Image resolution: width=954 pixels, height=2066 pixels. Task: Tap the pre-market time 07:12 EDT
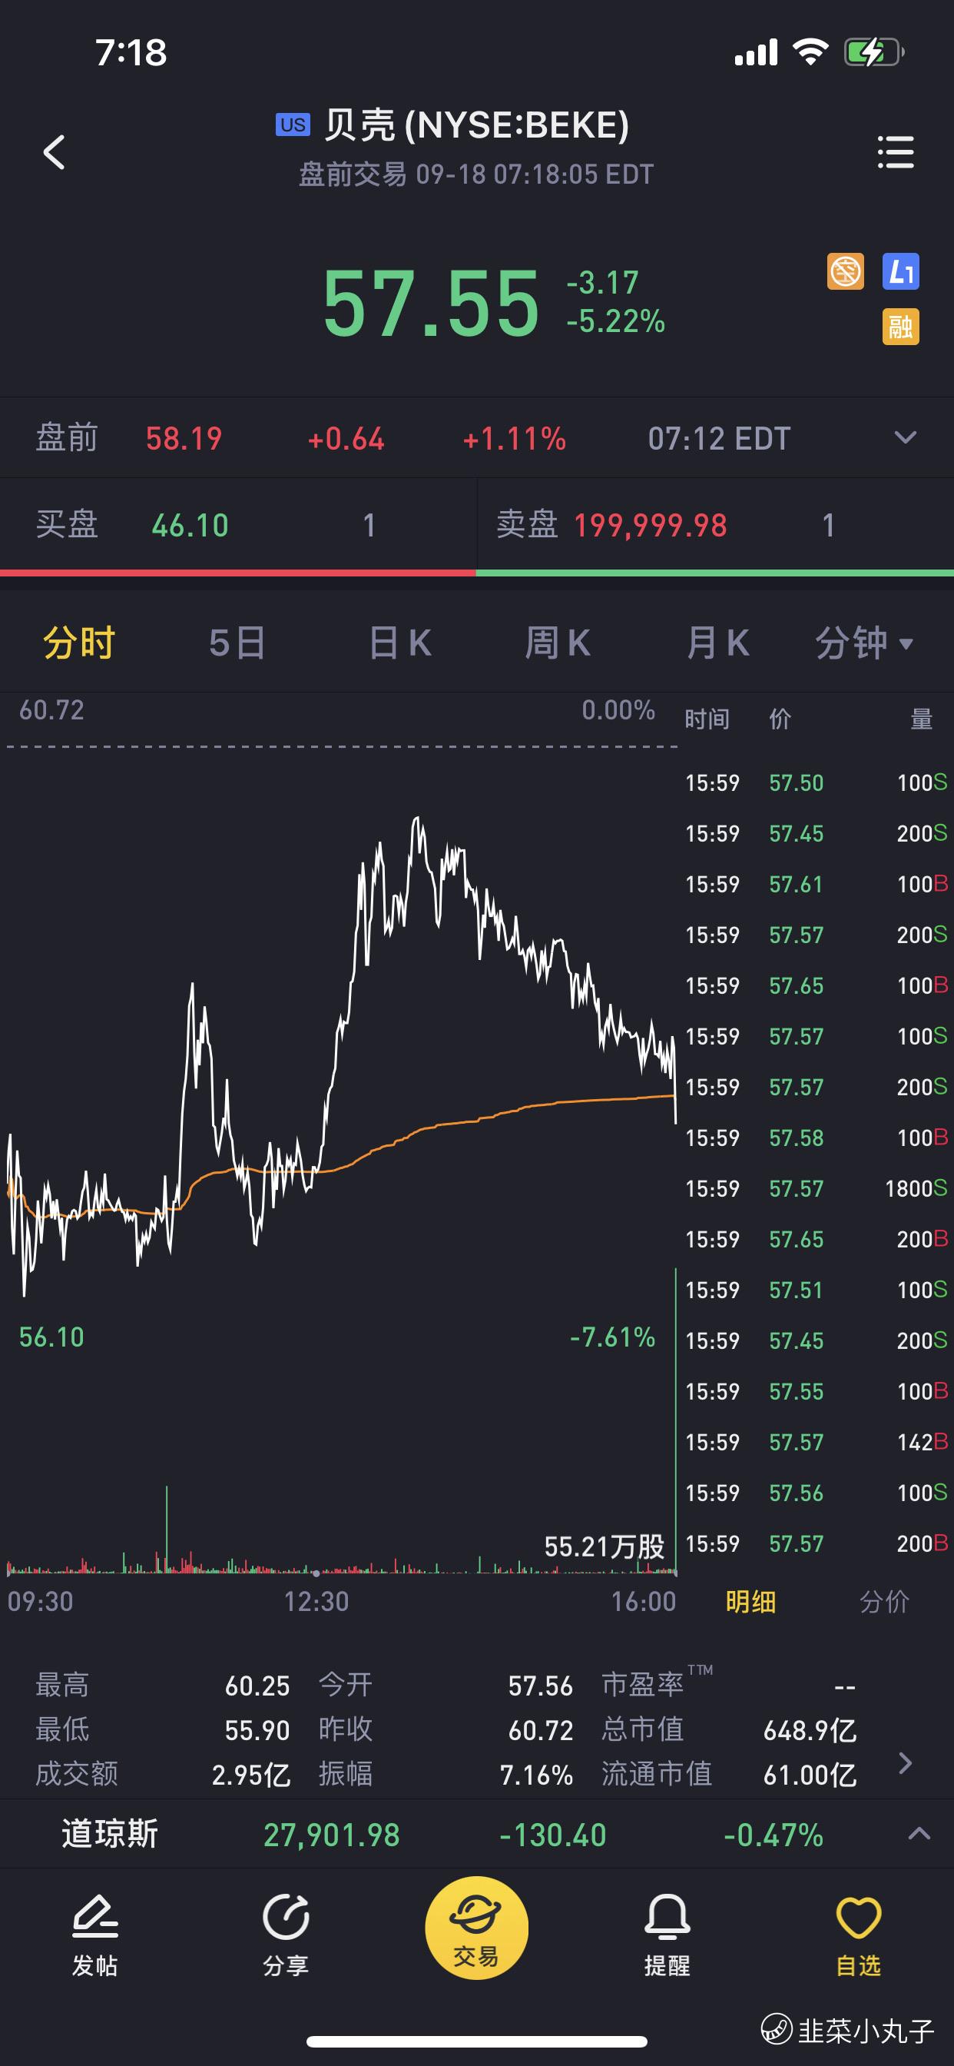pos(719,439)
